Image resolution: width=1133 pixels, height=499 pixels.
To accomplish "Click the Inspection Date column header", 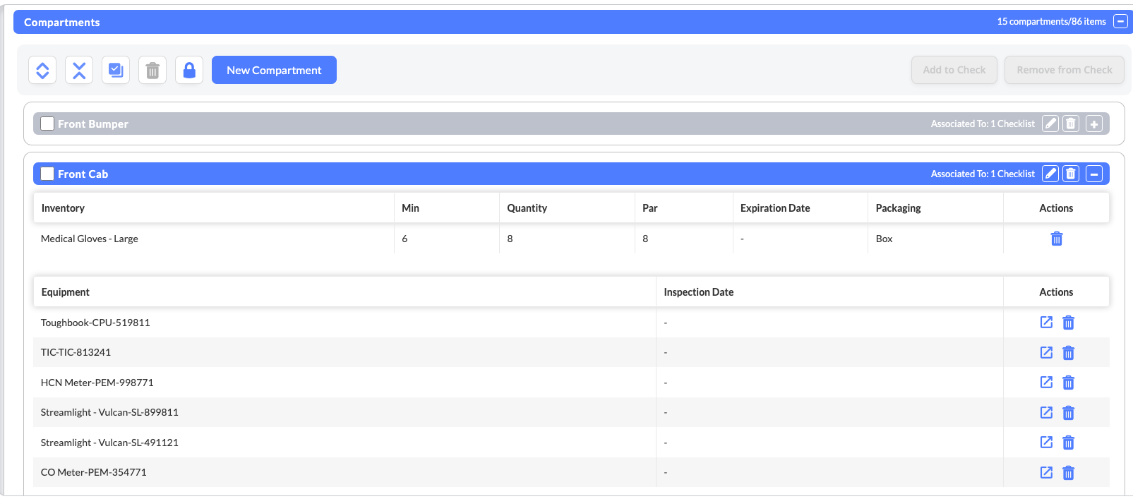I will 698,292.
